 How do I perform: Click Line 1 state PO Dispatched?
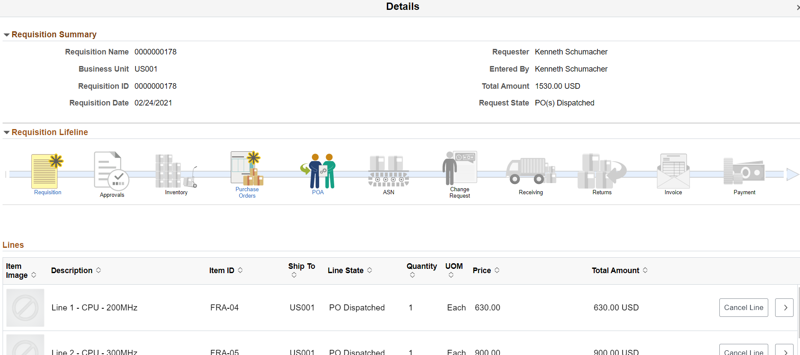point(357,308)
